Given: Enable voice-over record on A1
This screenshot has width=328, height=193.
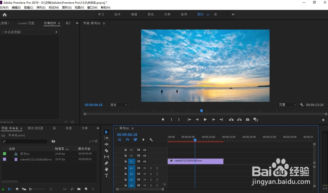Looking at the screenshot, I should click(x=157, y=168).
